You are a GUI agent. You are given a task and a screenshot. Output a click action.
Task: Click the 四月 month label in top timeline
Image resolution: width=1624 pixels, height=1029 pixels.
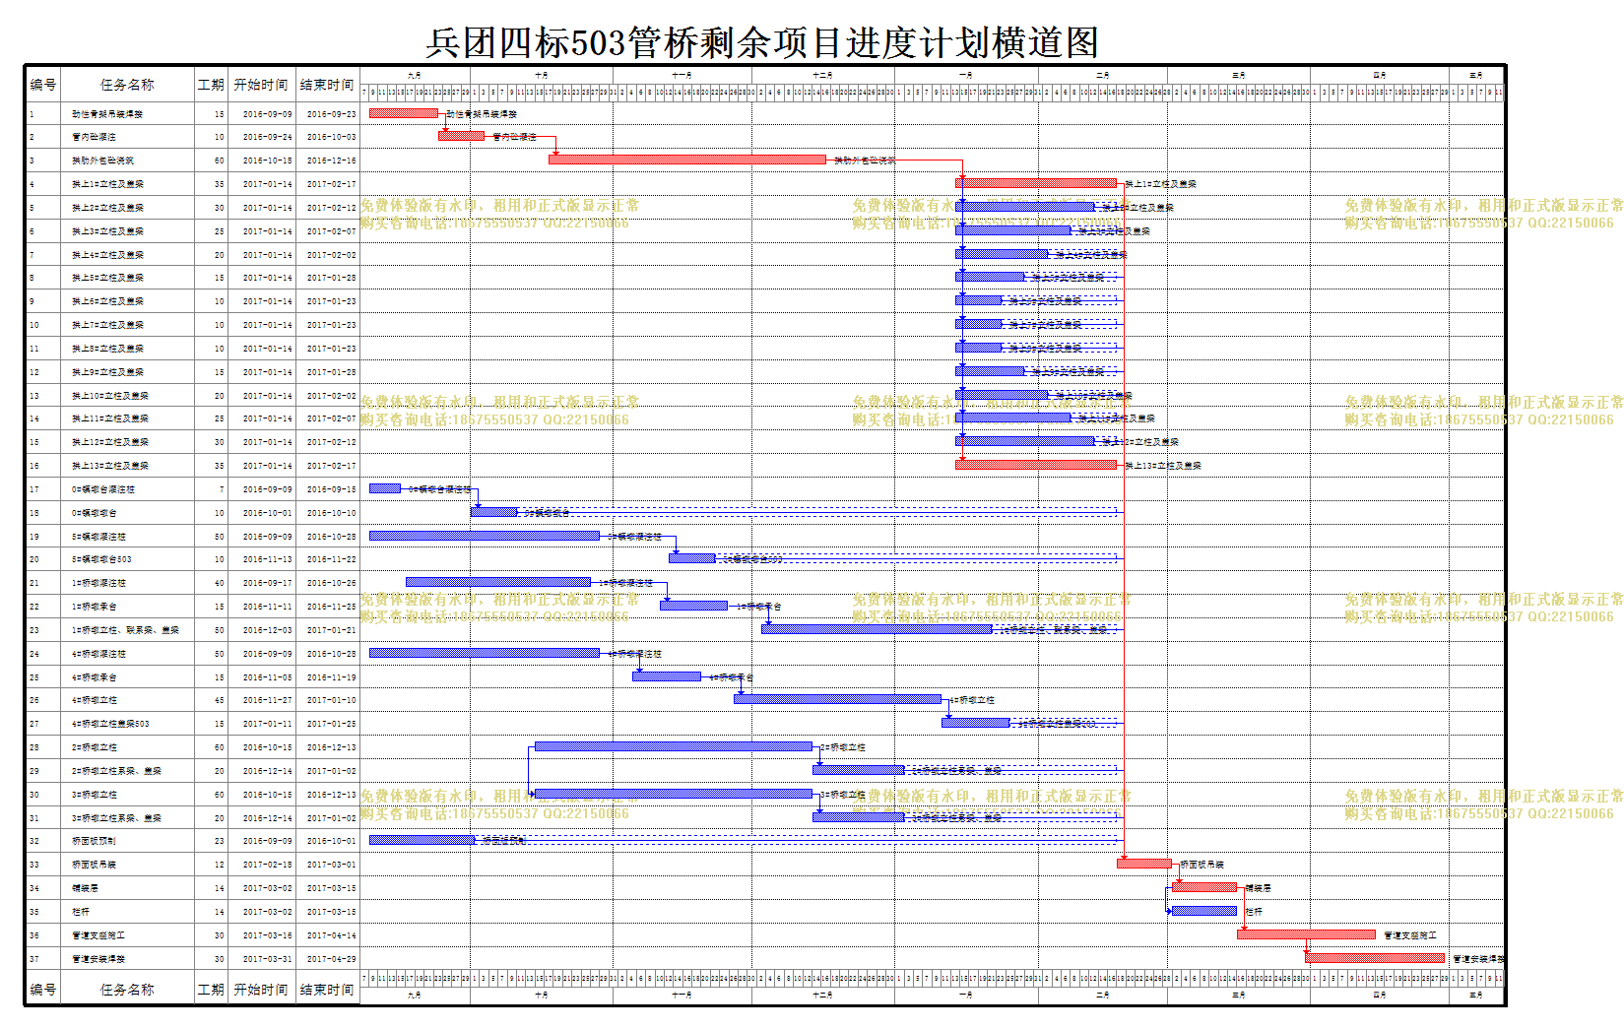pyautogui.click(x=1380, y=75)
